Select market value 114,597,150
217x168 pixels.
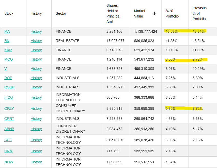point(144,162)
